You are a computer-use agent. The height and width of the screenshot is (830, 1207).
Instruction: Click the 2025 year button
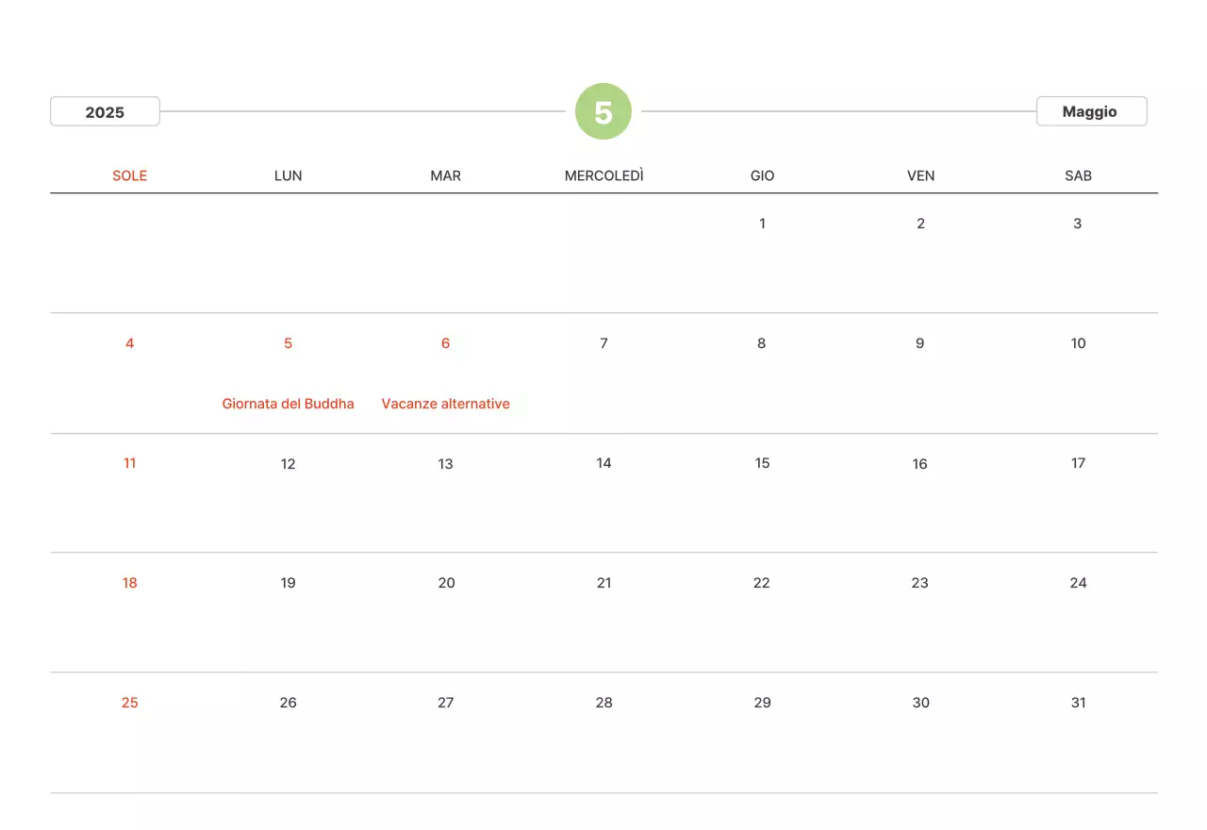105,111
